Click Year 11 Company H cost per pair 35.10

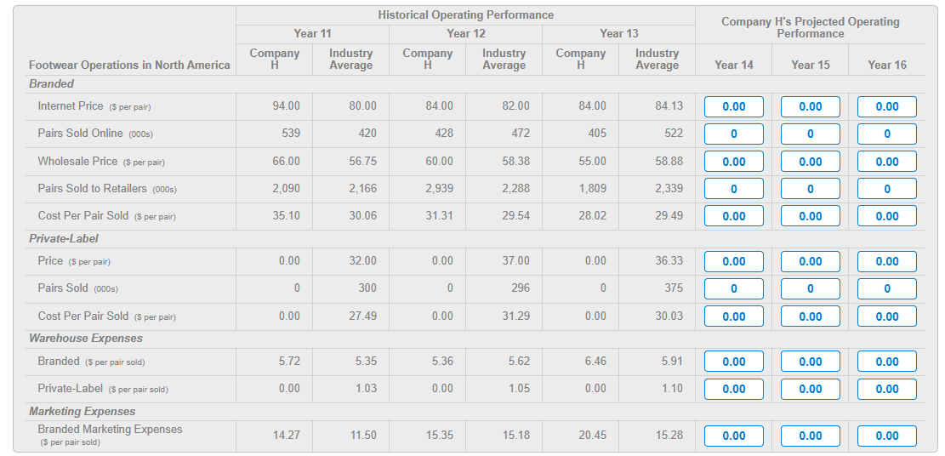(x=287, y=215)
